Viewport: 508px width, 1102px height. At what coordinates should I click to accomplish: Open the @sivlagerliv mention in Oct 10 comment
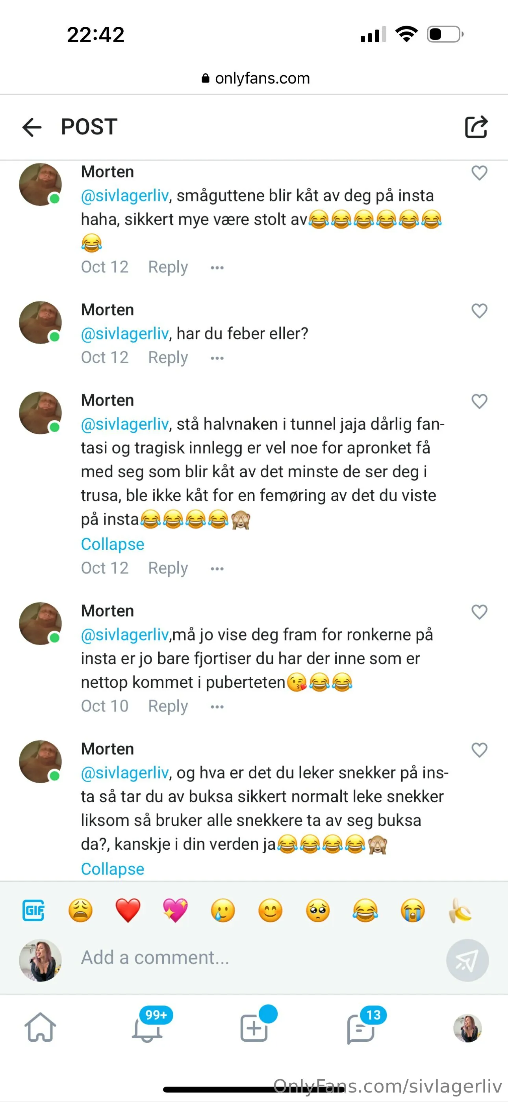coord(125,635)
